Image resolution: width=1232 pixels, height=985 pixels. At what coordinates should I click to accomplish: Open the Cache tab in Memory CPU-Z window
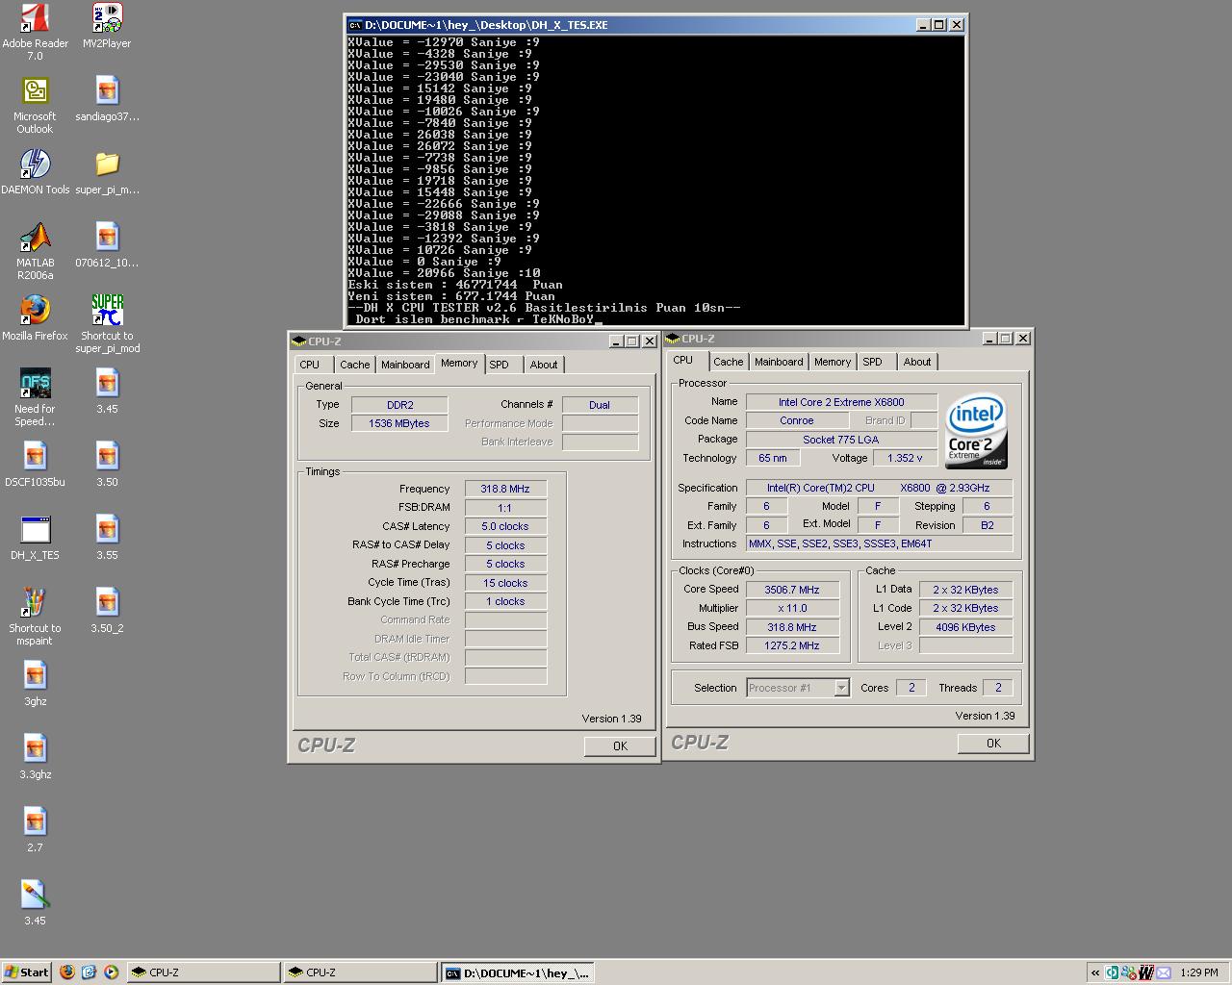[x=354, y=365]
